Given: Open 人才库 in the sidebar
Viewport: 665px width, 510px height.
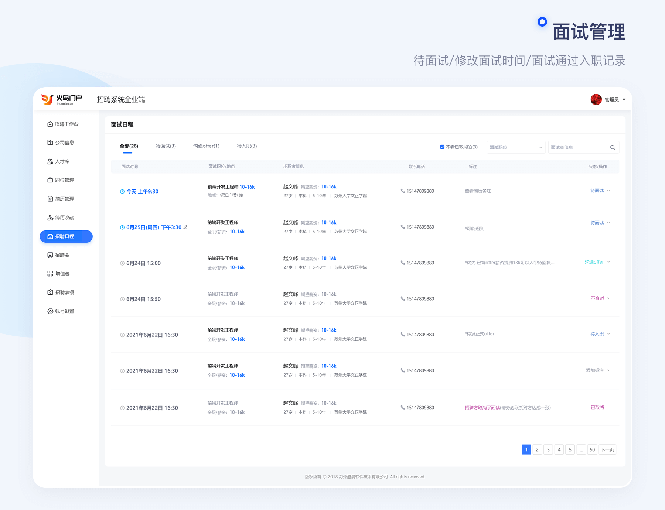Looking at the screenshot, I should click(58, 161).
